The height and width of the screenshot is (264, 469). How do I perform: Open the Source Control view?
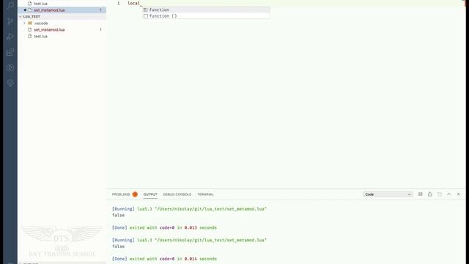10,21
